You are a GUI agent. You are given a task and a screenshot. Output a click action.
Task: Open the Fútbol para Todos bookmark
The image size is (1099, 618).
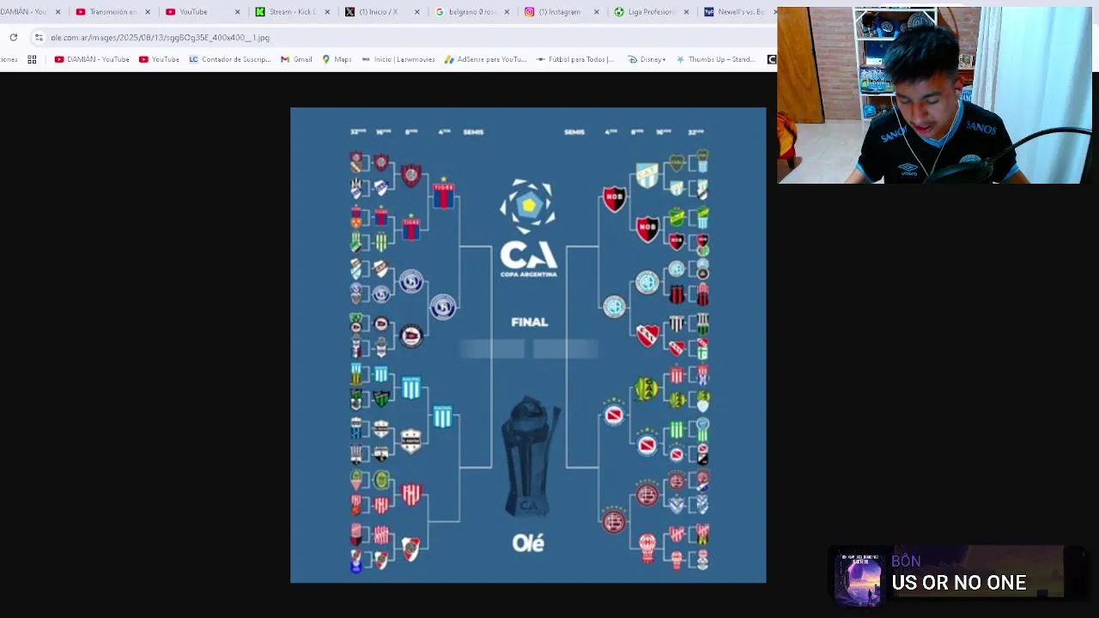pos(575,59)
